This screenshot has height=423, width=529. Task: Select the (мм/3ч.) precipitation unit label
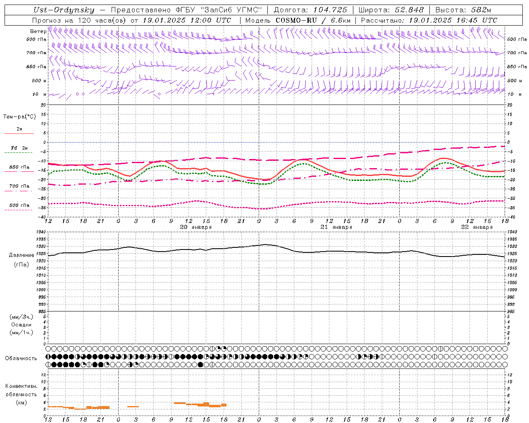point(21,317)
